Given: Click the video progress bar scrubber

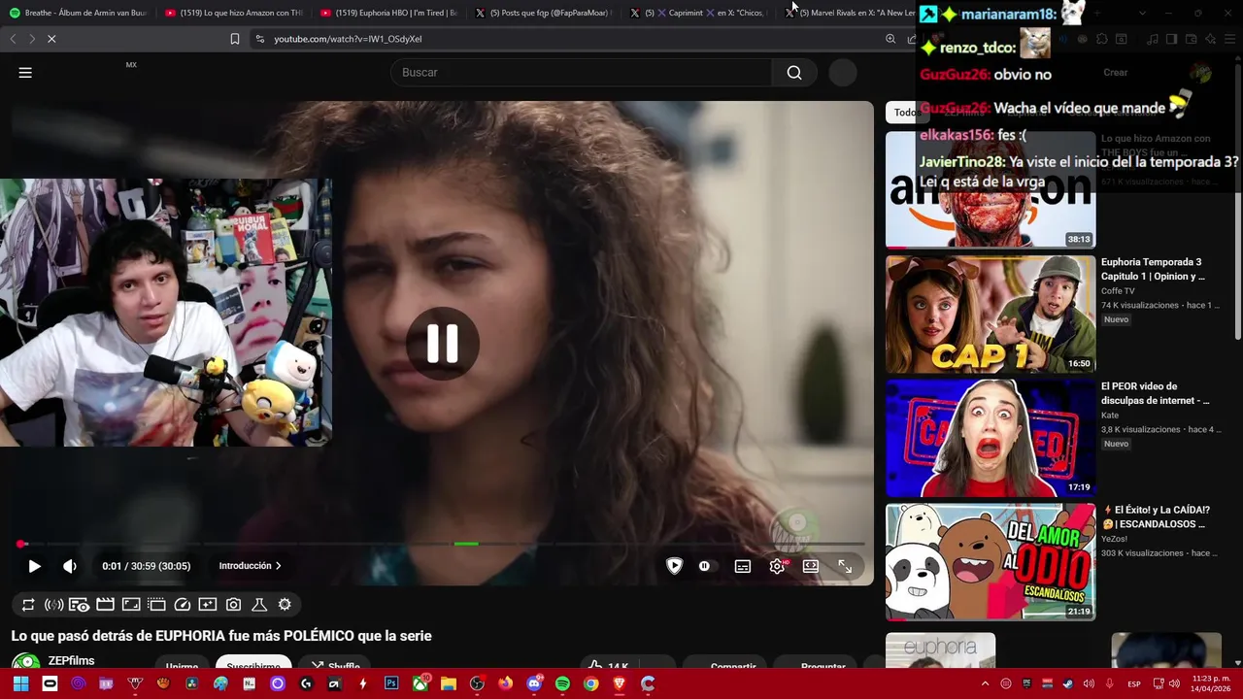Looking at the screenshot, I should pos(20,544).
